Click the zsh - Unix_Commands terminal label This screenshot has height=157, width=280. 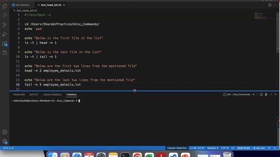(237, 95)
